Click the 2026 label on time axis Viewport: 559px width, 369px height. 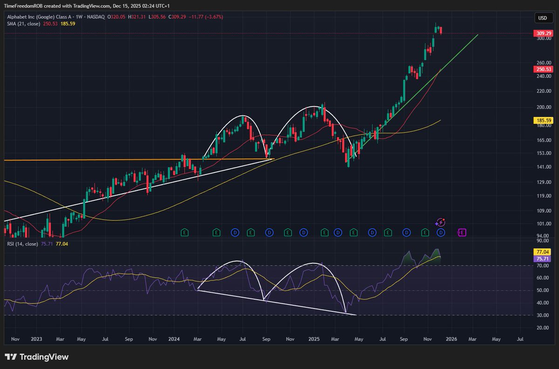[x=451, y=339]
